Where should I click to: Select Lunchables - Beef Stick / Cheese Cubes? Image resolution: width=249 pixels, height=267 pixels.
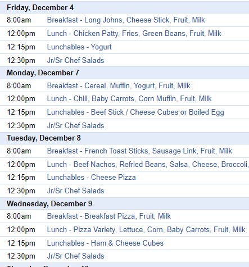[135, 112]
